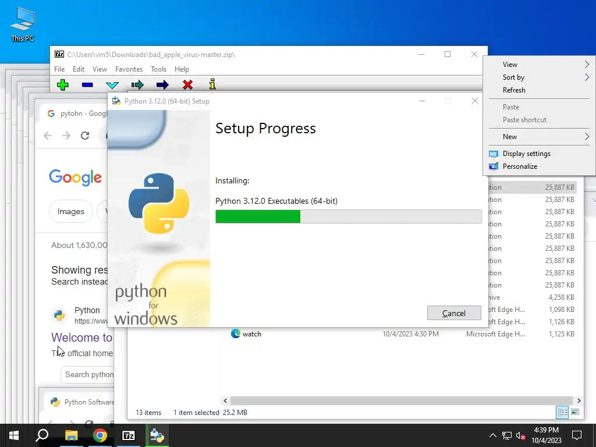Open the notification center icon
The width and height of the screenshot is (596, 447).
(577, 435)
